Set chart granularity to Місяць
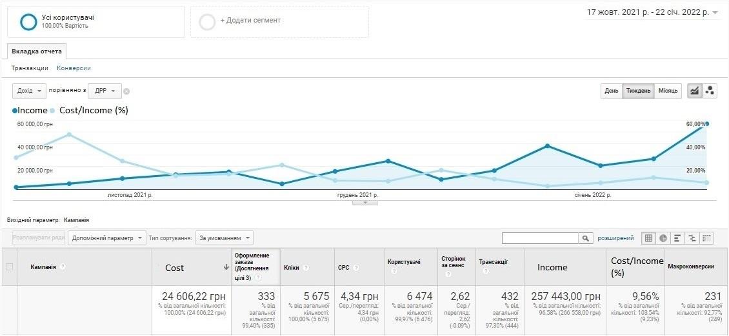Image resolution: width=729 pixels, height=336 pixels. (x=668, y=91)
